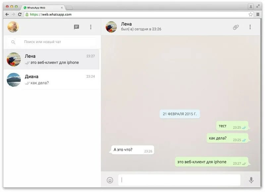
Task: Bookmark page with star icon
Action: (x=250, y=14)
